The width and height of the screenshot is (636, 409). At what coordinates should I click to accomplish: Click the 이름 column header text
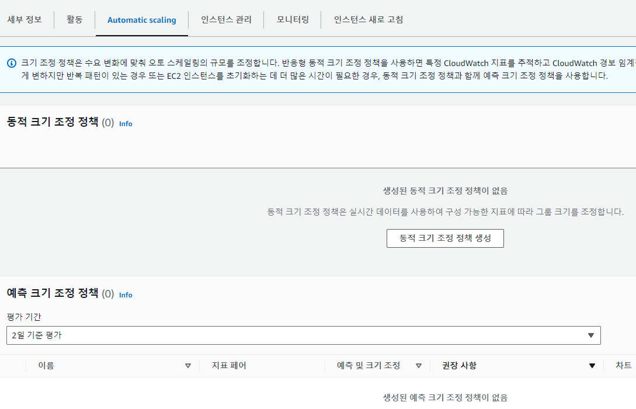tap(46, 366)
